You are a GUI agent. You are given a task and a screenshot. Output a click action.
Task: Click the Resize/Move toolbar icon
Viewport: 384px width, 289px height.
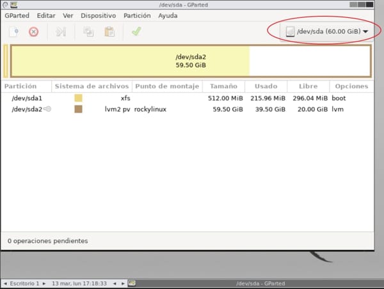(61, 31)
